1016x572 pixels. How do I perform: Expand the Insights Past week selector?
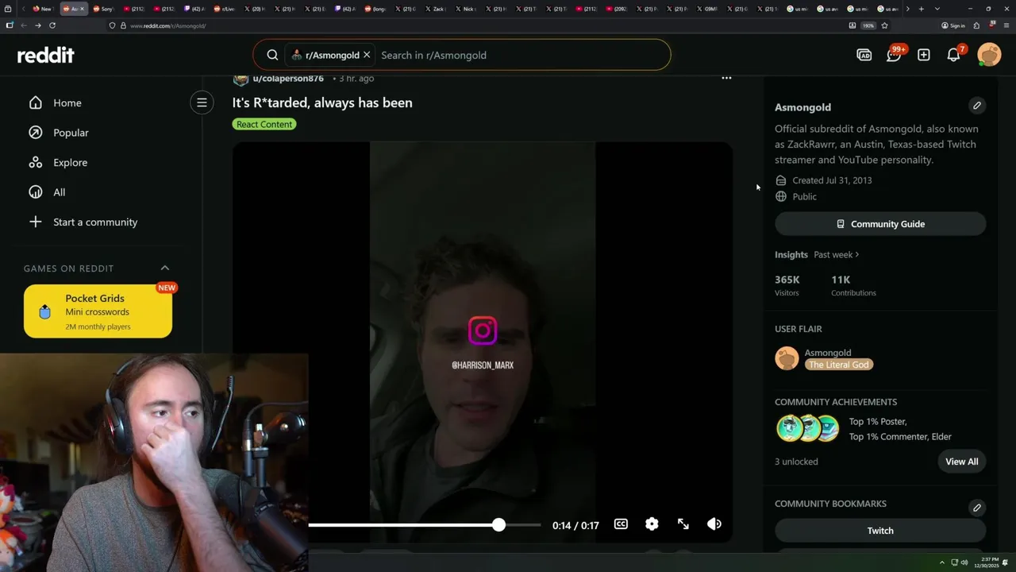837,255
